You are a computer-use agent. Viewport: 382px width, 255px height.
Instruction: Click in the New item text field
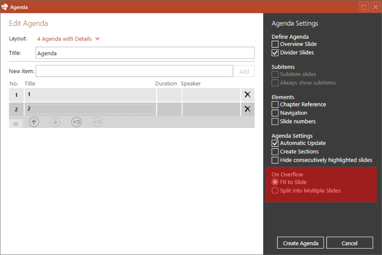click(134, 71)
